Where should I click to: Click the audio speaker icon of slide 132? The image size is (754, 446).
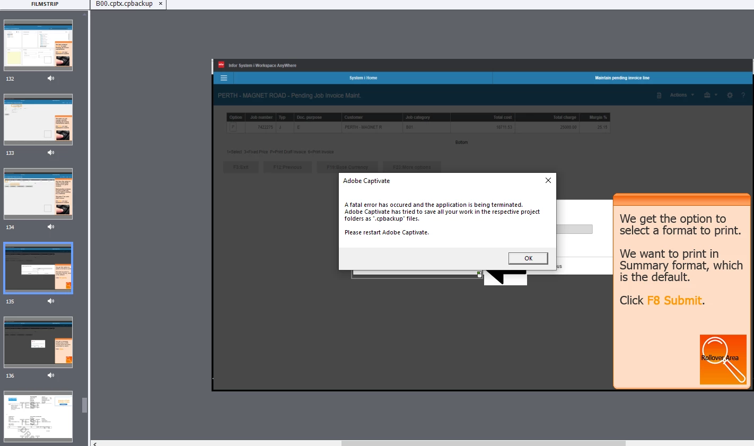click(x=51, y=78)
